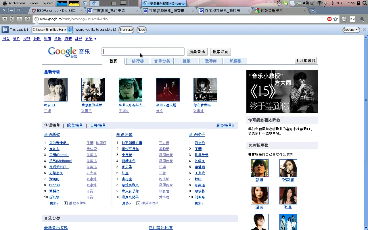Open a new tab with plus button
Screen dimensions: 368x230
313,11
